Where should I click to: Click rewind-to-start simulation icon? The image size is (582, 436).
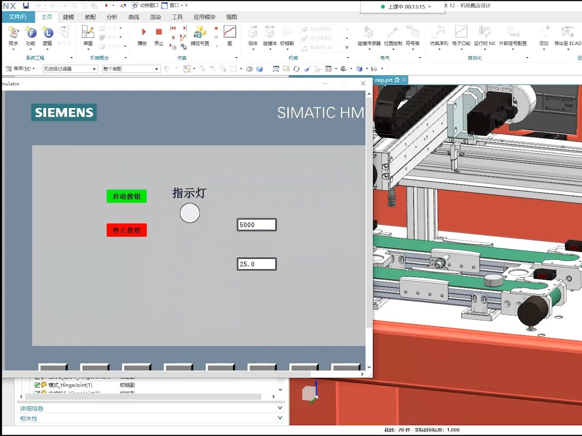pyautogui.click(x=173, y=28)
